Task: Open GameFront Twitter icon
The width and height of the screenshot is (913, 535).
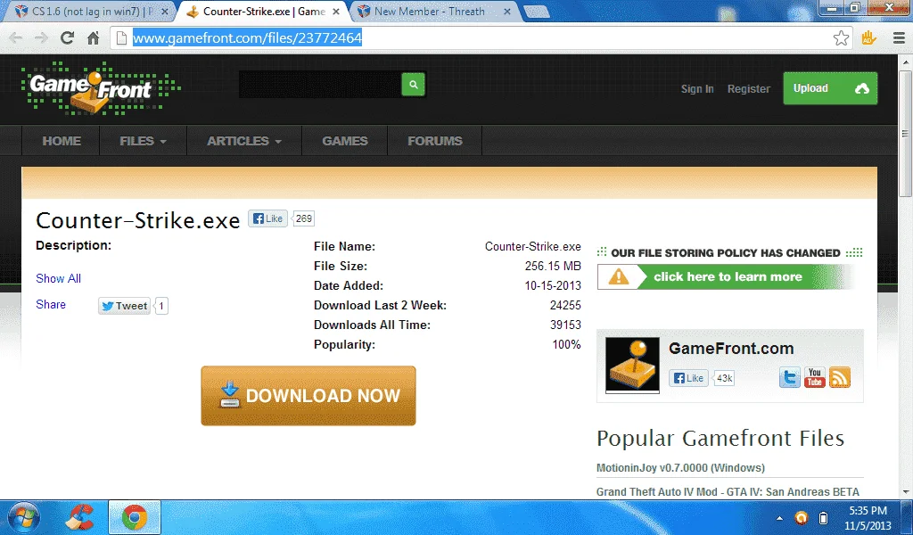Action: pos(790,377)
